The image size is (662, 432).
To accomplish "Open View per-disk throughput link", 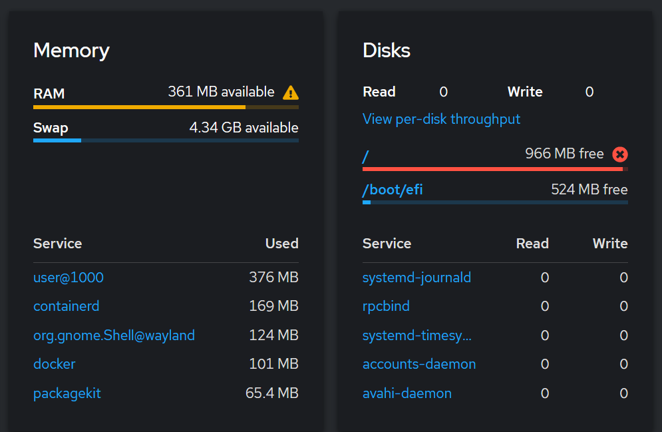I will click(x=441, y=119).
